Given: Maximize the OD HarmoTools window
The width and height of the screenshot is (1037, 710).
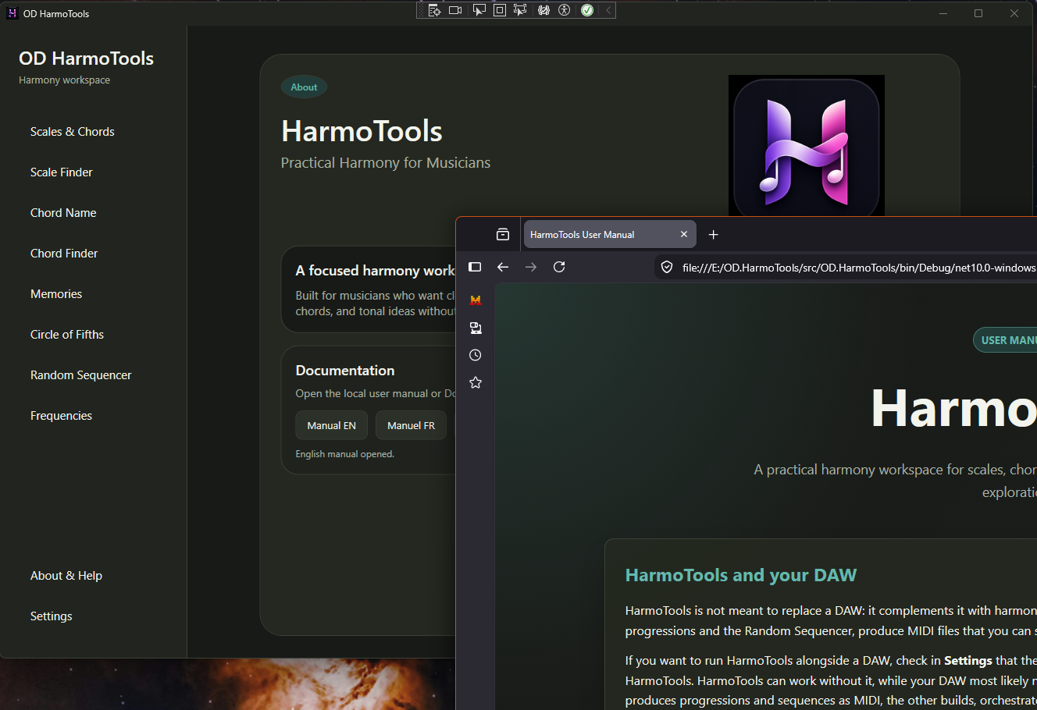Looking at the screenshot, I should point(978,13).
